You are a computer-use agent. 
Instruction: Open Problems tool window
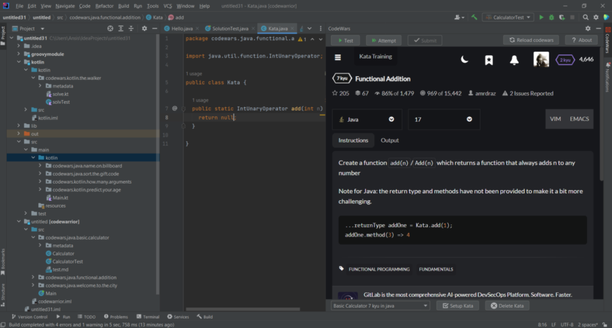[116, 317]
